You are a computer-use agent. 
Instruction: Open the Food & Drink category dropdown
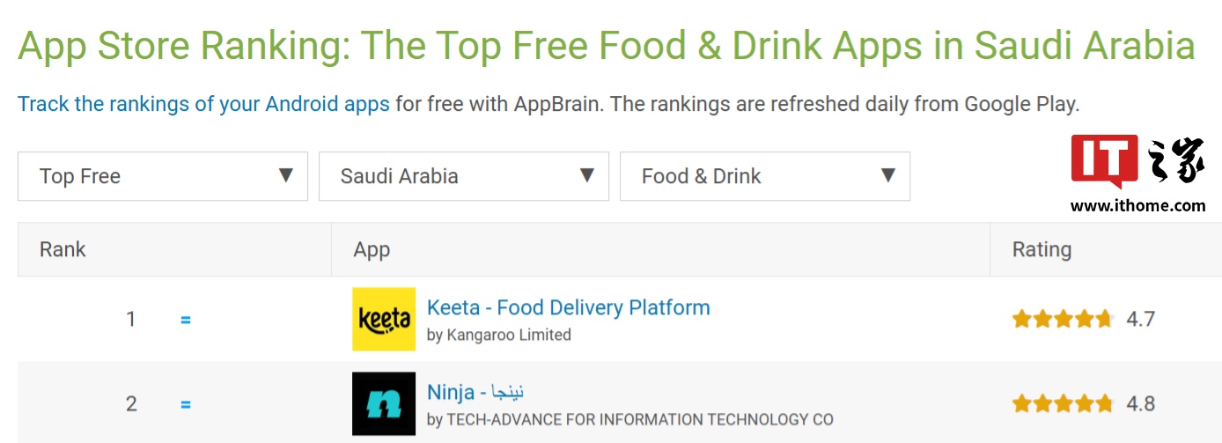coord(764,176)
